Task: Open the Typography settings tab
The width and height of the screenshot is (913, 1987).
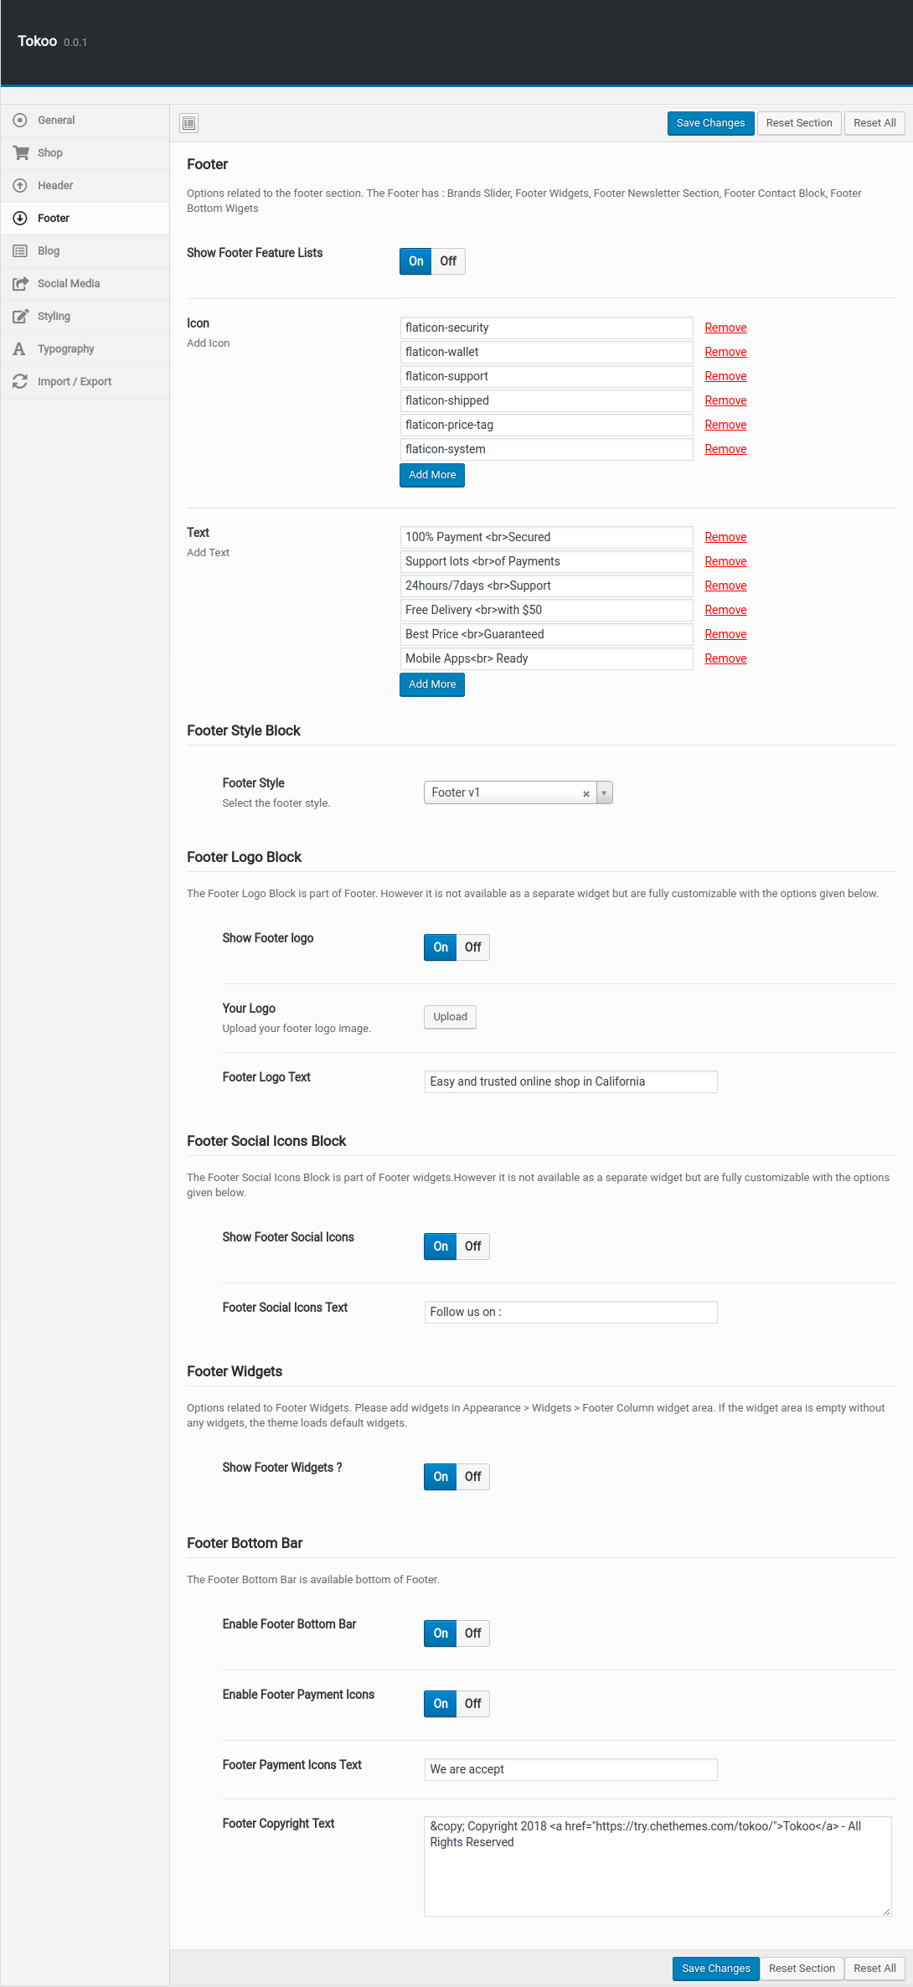Action: [x=85, y=348]
